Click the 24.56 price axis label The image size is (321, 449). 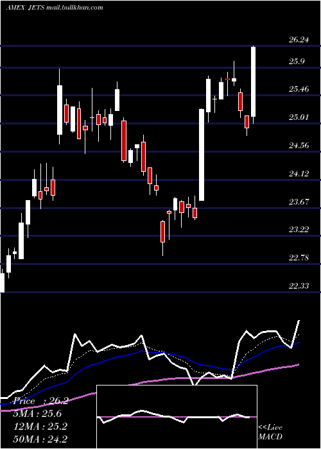[299, 146]
